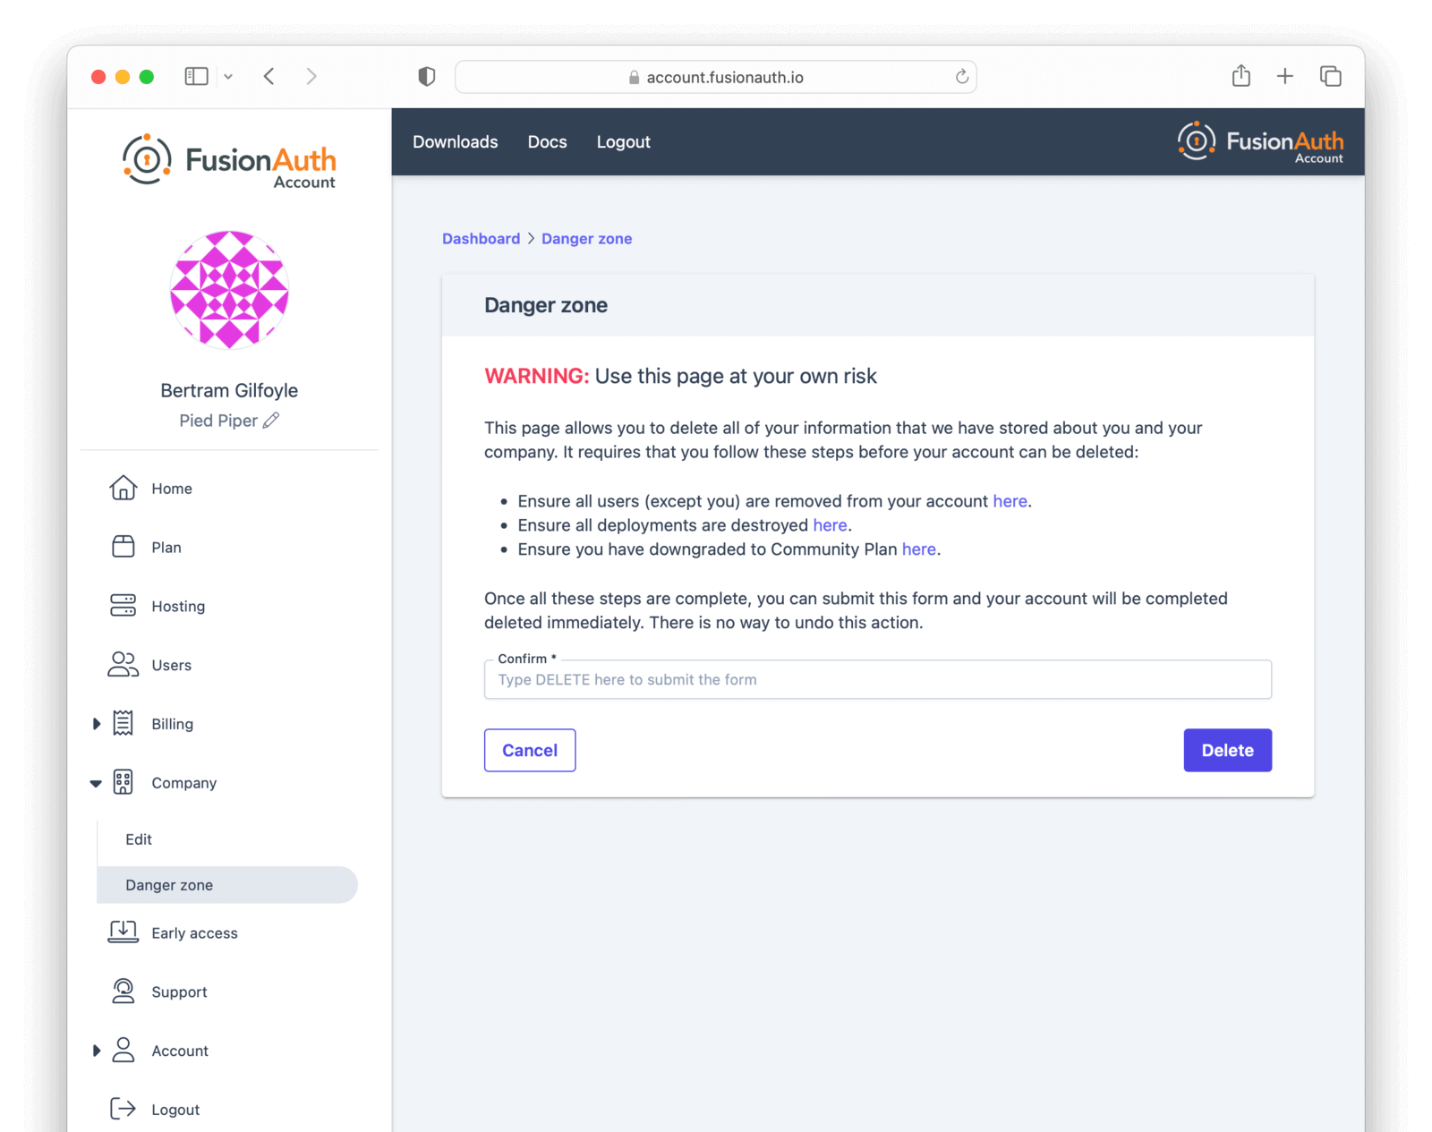Open Docs in the top navigation

tap(547, 141)
